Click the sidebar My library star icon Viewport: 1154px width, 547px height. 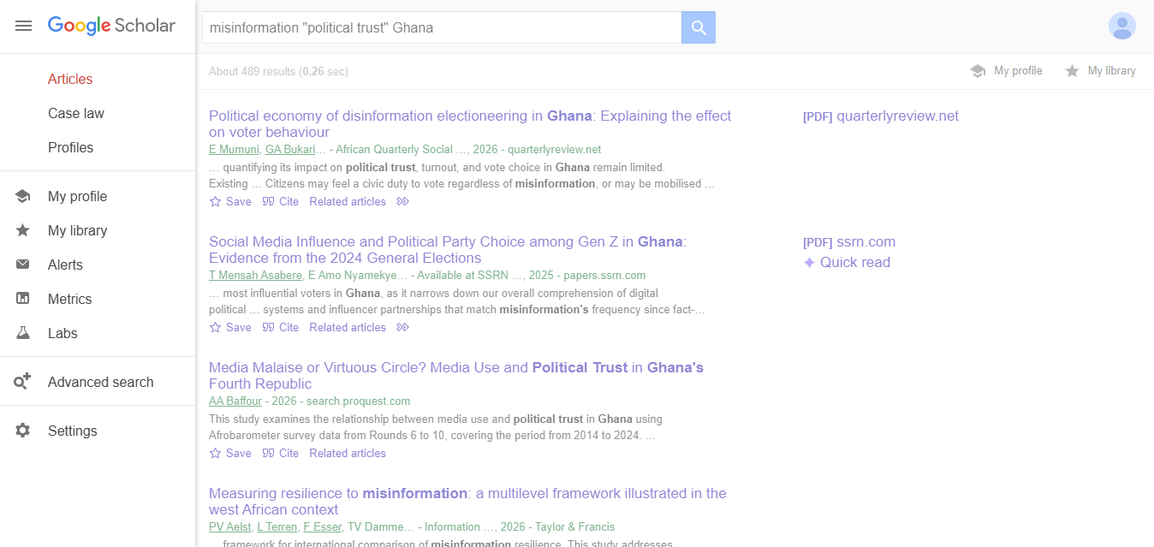(23, 230)
